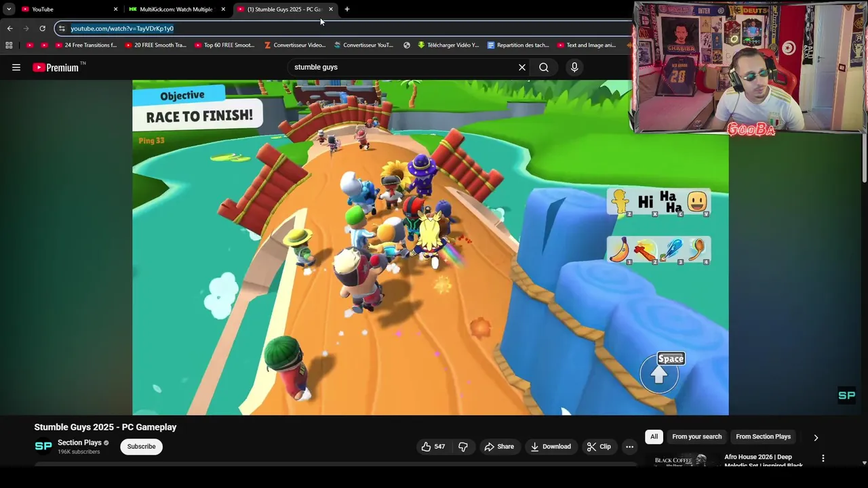Open 20 FREE Smooth Tra... bookmark
Image resolution: width=868 pixels, height=488 pixels.
pos(155,45)
